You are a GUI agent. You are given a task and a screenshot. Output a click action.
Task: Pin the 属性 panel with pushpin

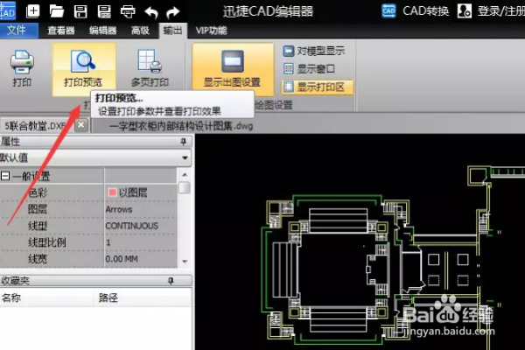pos(183,142)
